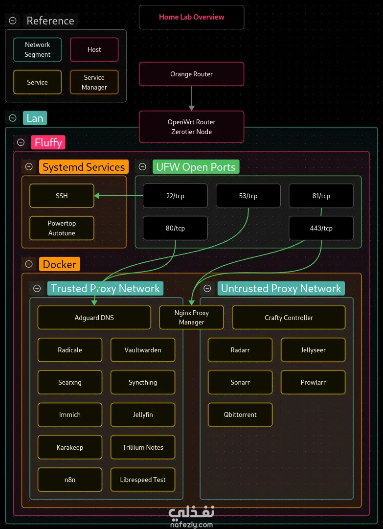
Task: Select the Vaultwarden node
Action: (143, 350)
